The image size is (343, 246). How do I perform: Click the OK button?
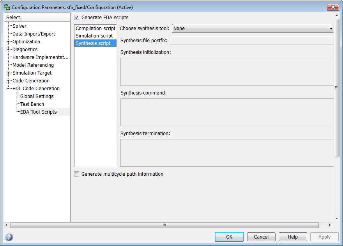click(229, 237)
